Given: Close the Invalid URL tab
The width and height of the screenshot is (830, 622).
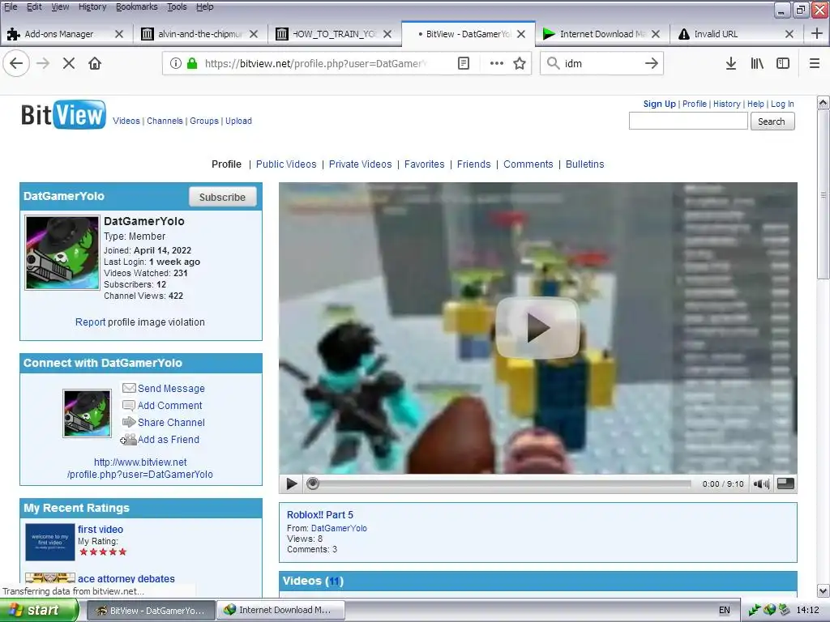Looking at the screenshot, I should point(789,34).
